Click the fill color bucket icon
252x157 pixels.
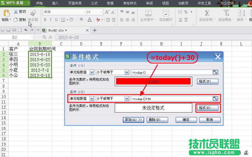click(81, 20)
